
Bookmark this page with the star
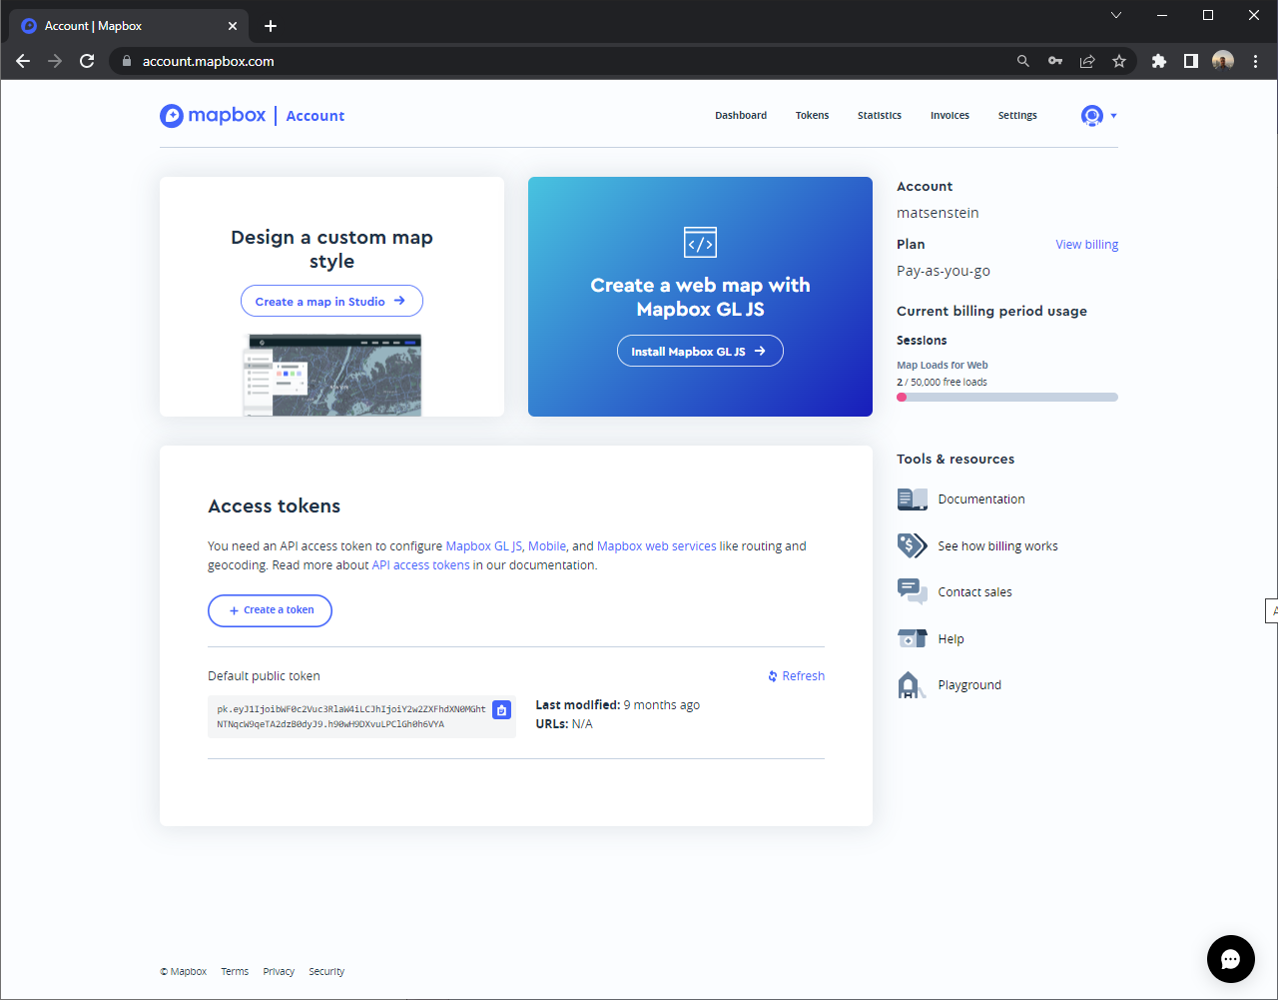pos(1119,61)
